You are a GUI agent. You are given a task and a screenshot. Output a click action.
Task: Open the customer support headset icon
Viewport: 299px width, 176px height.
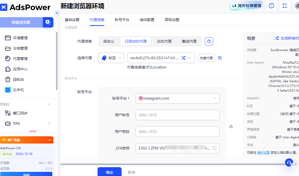289,163
